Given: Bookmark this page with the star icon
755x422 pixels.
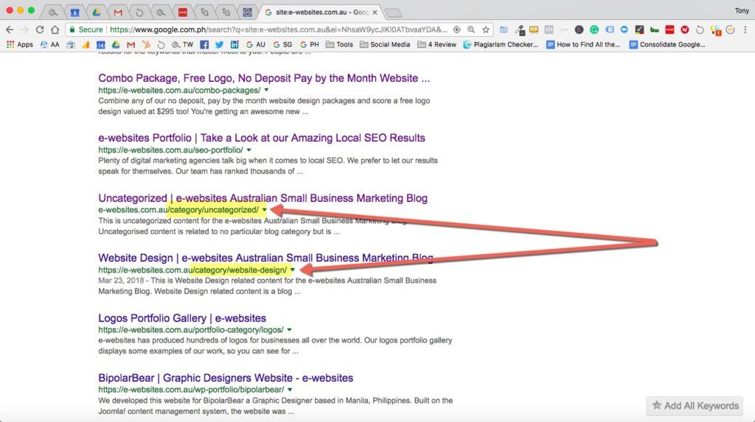Looking at the screenshot, I should coord(485,30).
